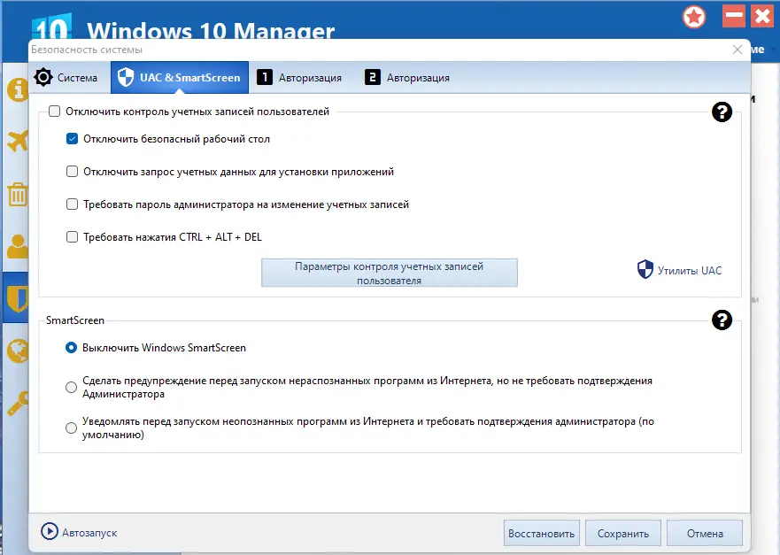Open first Авторизация tab numbered 1
780x555 pixels.
click(x=300, y=77)
